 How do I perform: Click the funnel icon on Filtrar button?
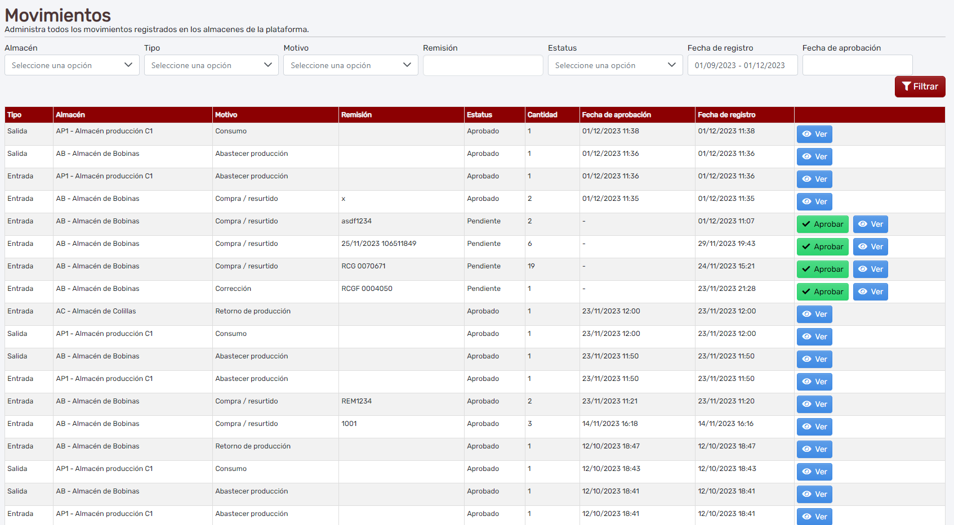coord(906,87)
